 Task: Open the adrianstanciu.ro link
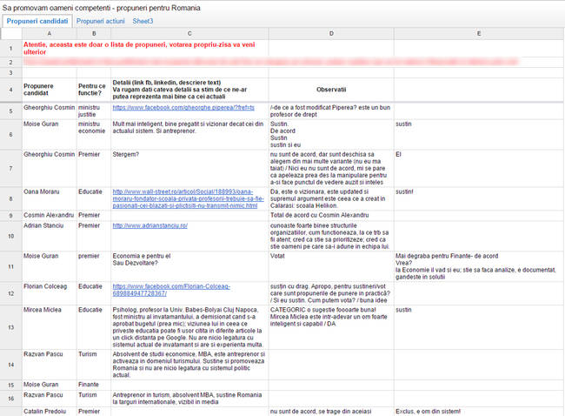(x=150, y=225)
